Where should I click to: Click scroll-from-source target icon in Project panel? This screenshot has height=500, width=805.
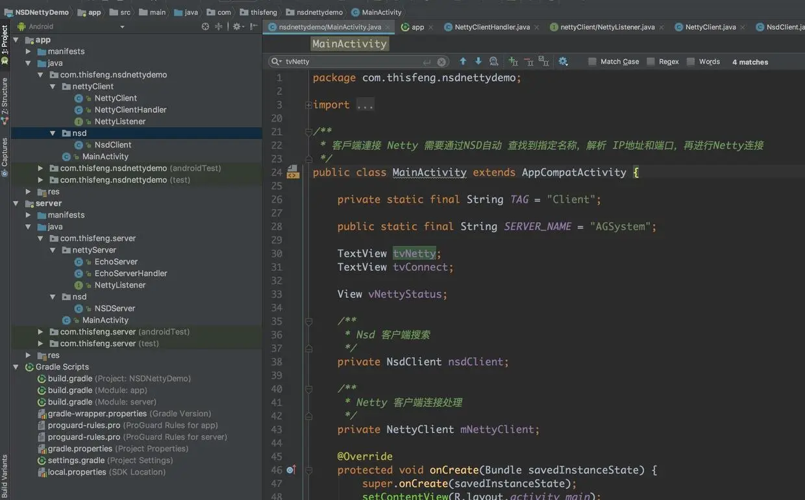pyautogui.click(x=205, y=27)
